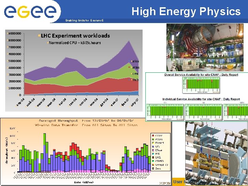Select the 'alice' legend entry
The image size is (248, 186).
pos(134,61)
